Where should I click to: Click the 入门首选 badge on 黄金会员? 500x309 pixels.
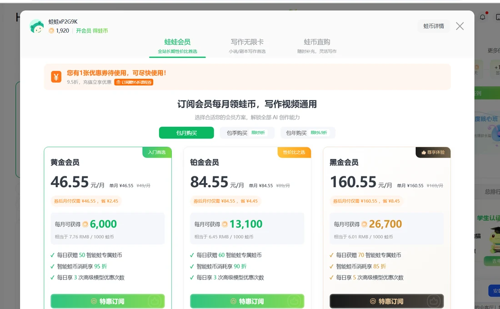coord(157,152)
